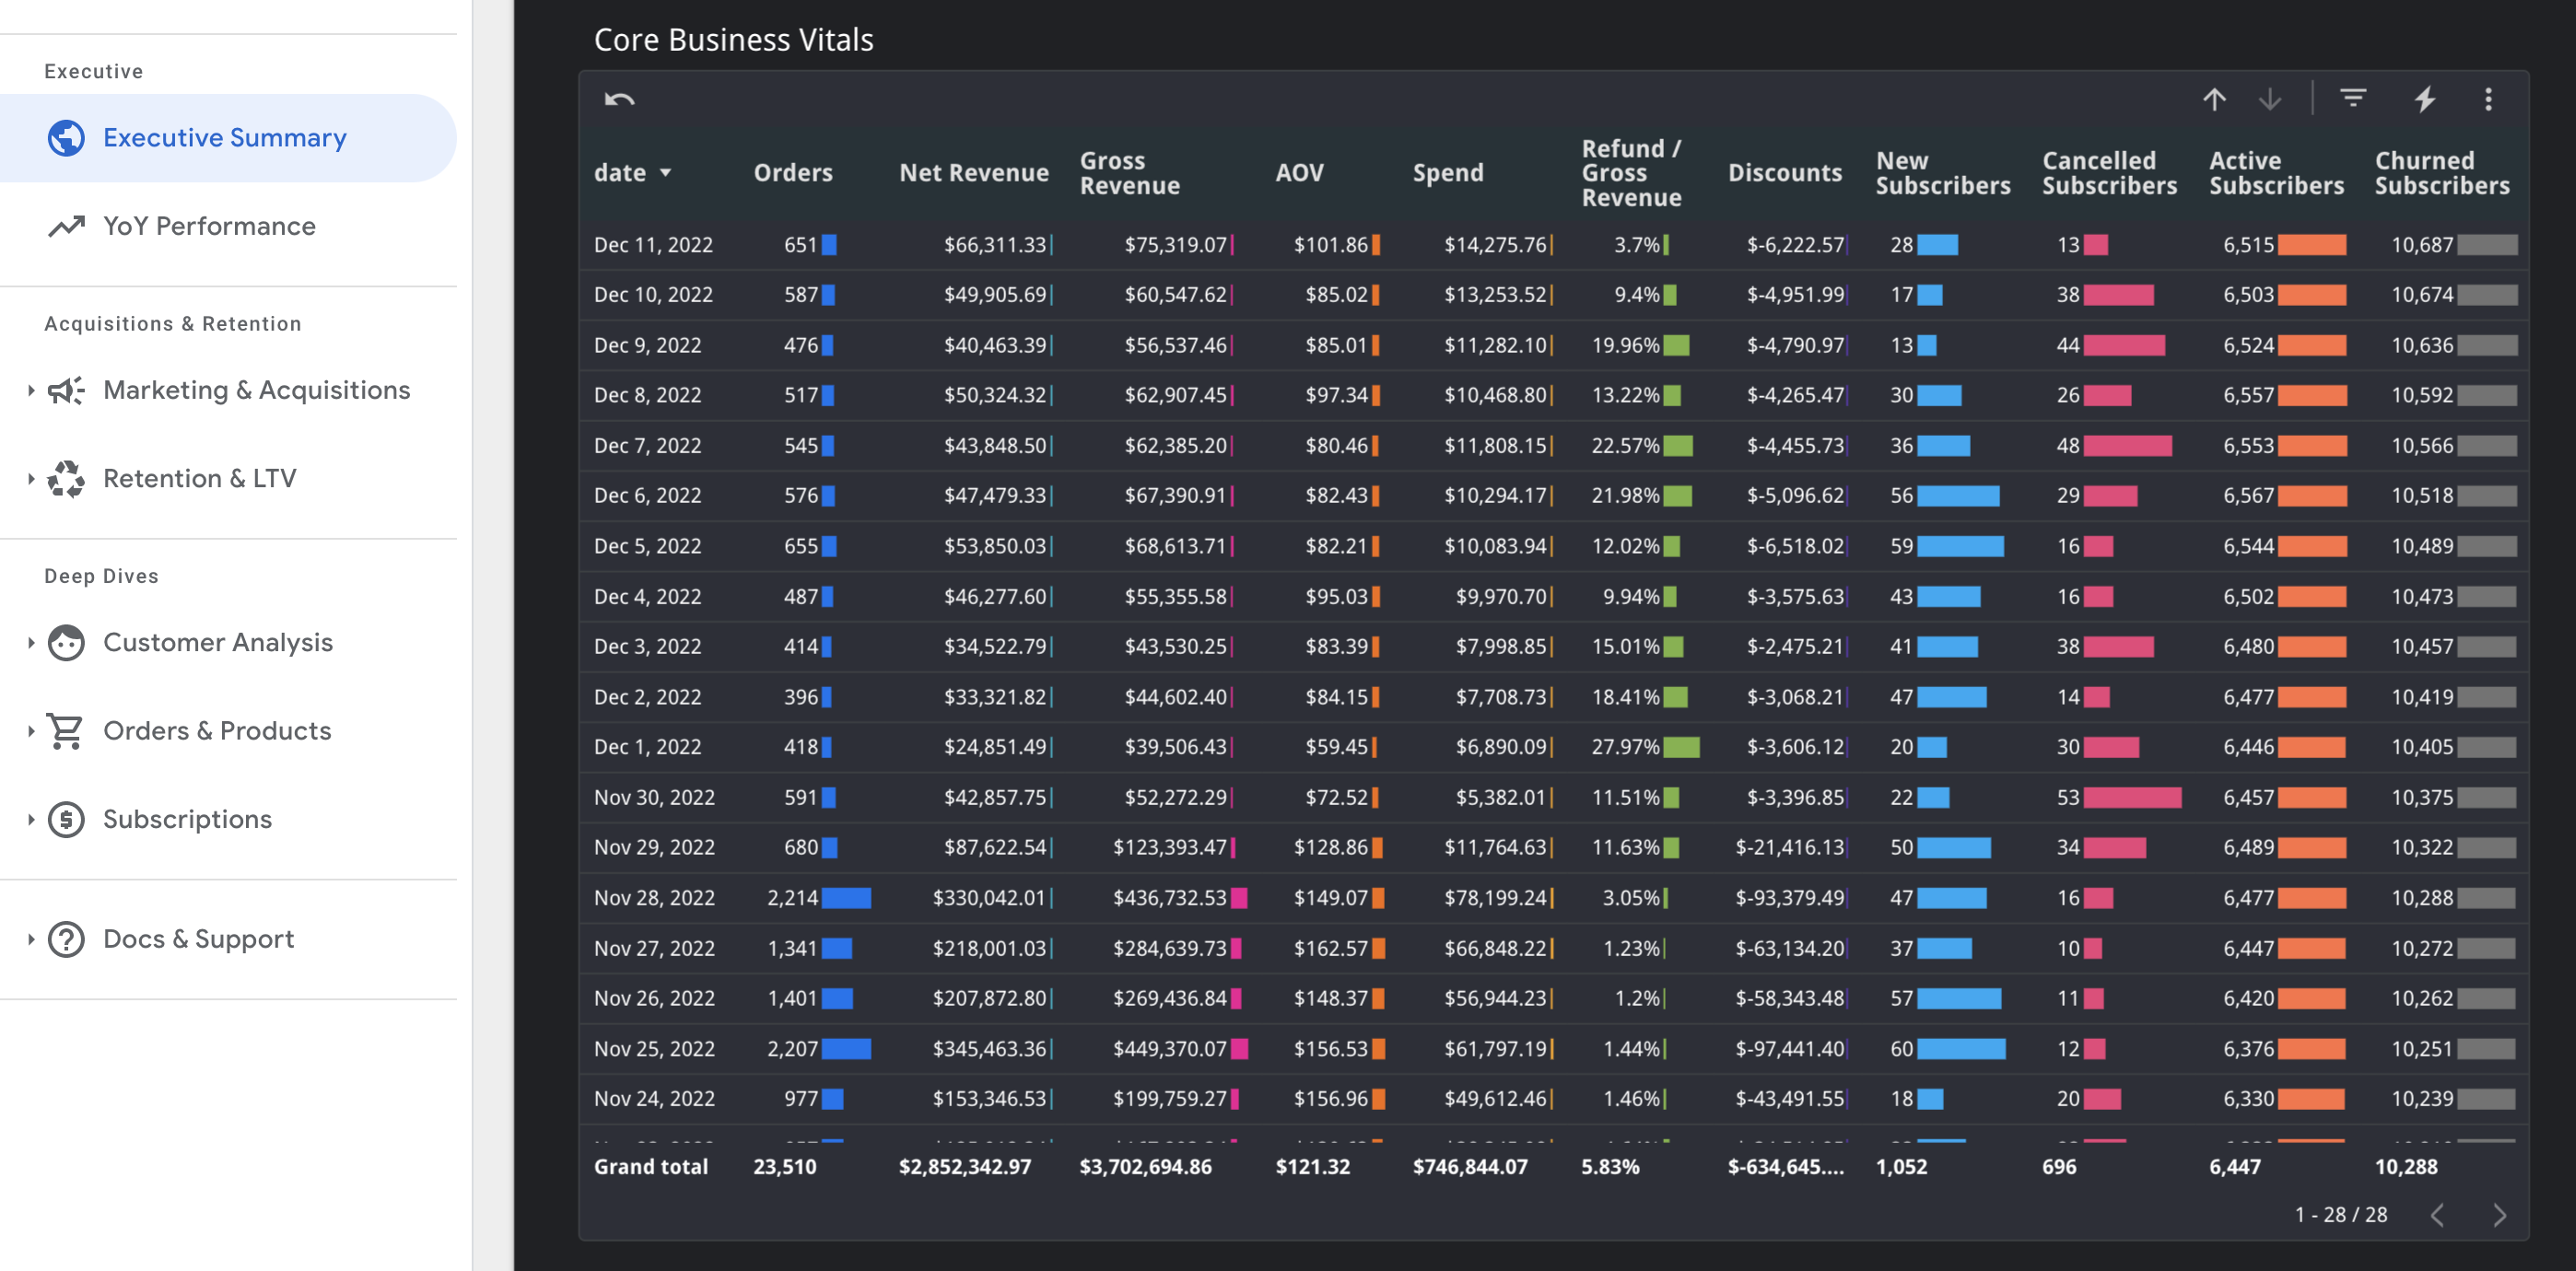Toggle date column sort arrow
This screenshot has width=2576, height=1271.
665,173
